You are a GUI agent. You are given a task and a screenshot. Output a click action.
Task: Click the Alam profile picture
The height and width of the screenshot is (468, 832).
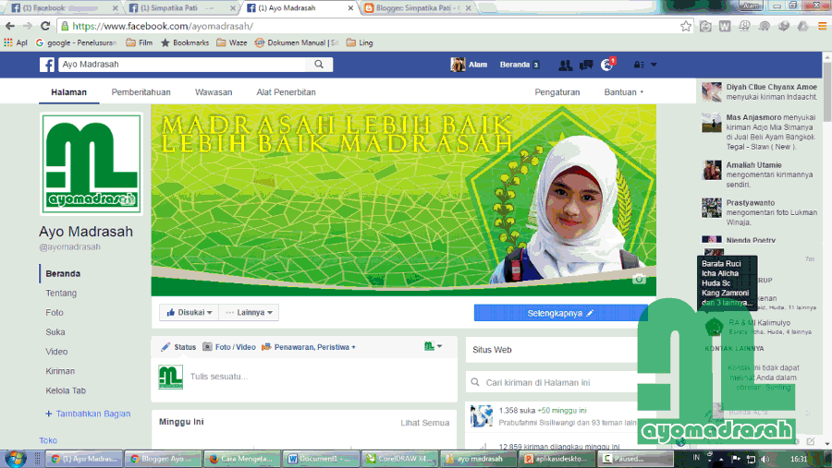(458, 65)
